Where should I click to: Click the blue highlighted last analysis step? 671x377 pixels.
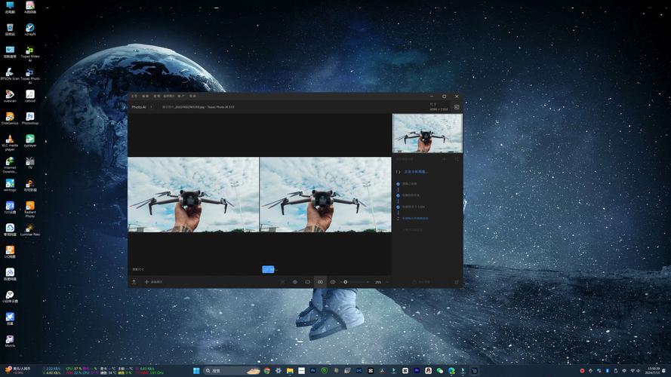pyautogui.click(x=414, y=219)
